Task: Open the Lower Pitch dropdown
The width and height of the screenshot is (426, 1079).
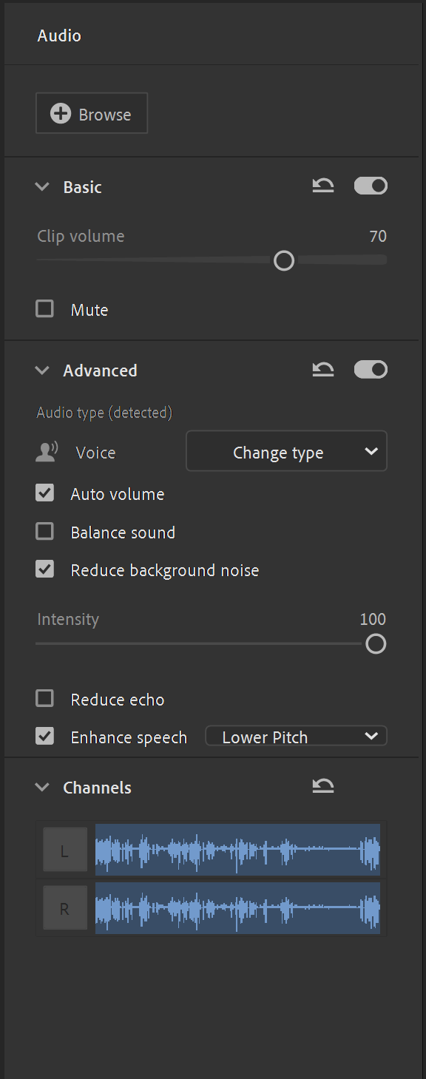Action: click(x=296, y=737)
